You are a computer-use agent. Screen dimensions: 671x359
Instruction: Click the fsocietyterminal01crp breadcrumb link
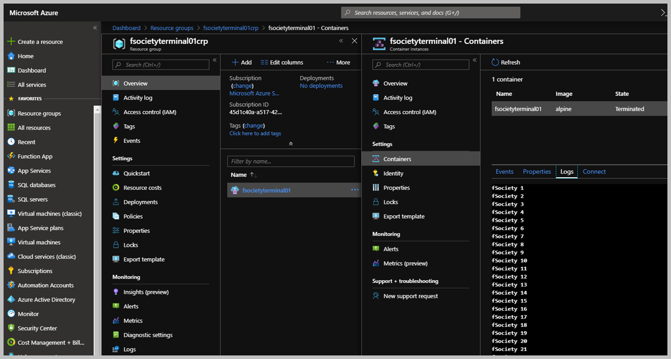click(x=231, y=28)
